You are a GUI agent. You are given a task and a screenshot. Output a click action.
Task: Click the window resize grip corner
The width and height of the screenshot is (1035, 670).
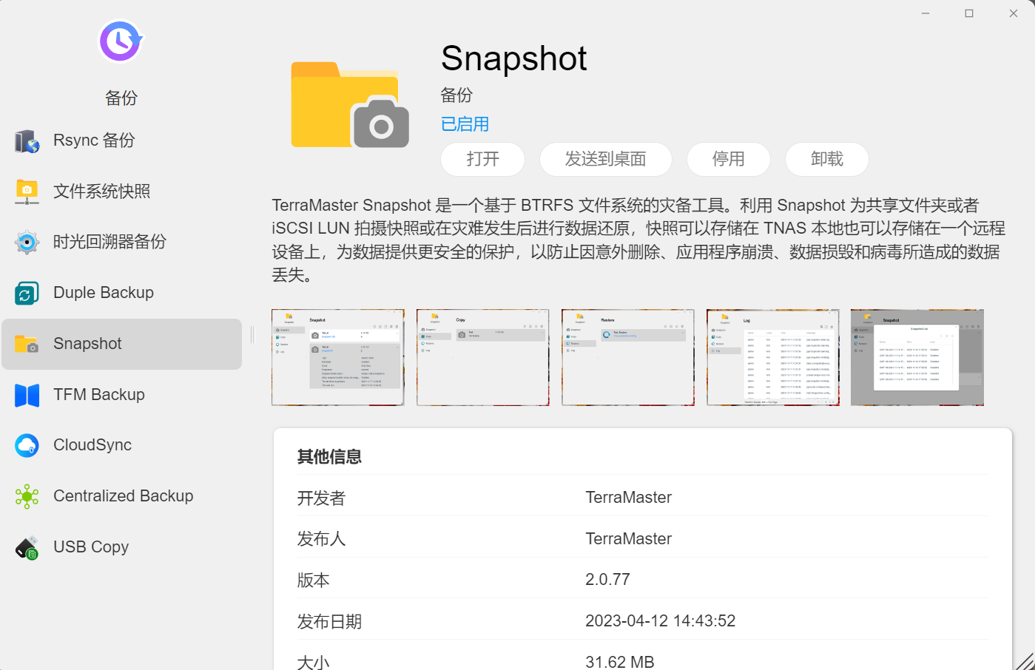[x=1025, y=660]
